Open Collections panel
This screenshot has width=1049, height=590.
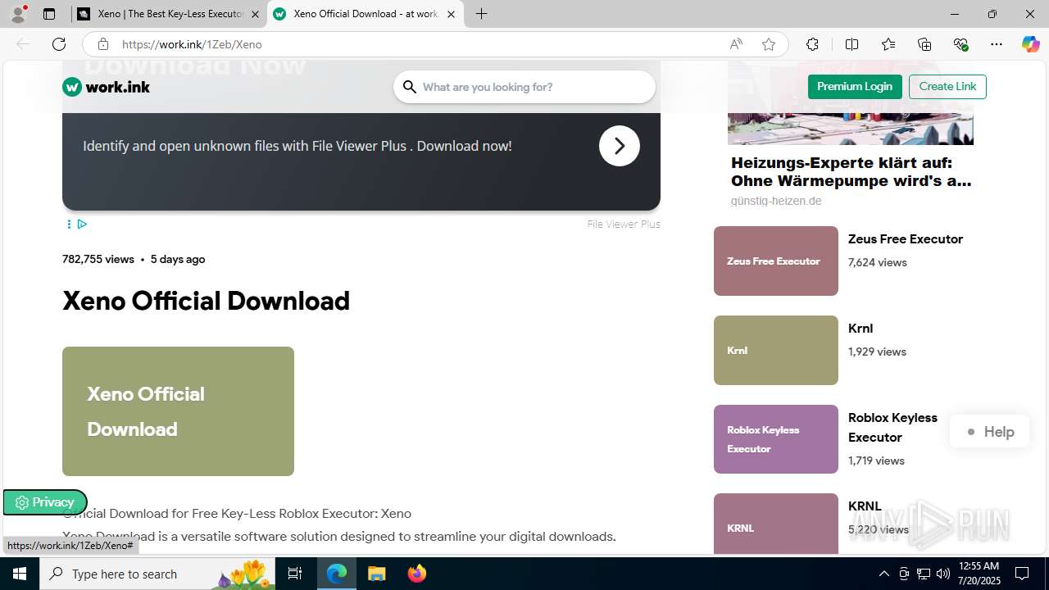coord(924,44)
